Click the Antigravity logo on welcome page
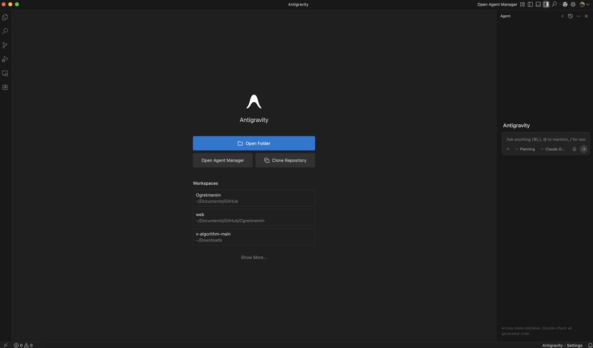This screenshot has height=348, width=593. point(254,101)
